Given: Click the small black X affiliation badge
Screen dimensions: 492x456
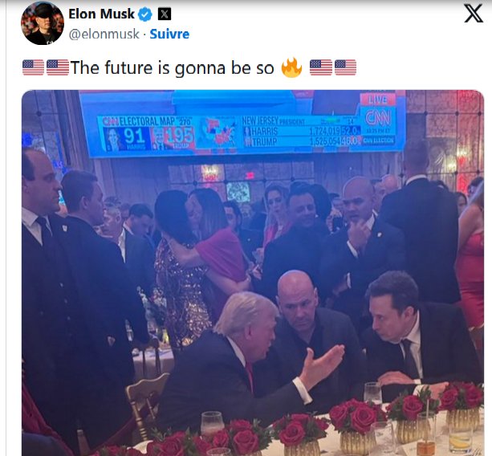Looking at the screenshot, I should click(165, 14).
